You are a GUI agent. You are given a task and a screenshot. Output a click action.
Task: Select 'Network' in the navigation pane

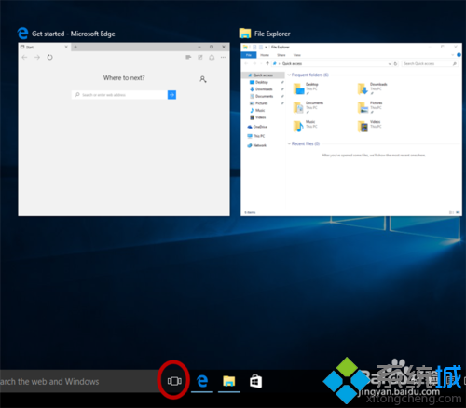[x=259, y=145]
